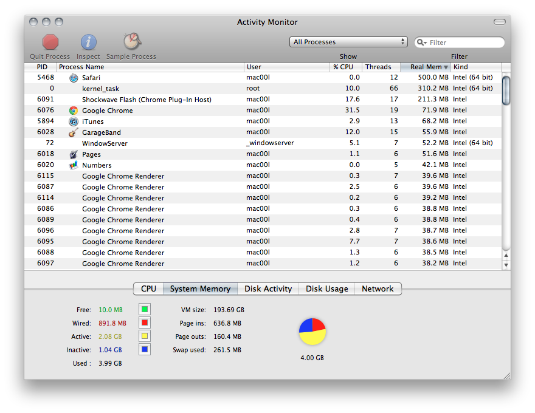The image size is (535, 413).
Task: Click the memory usage pie chart
Action: pos(312,332)
